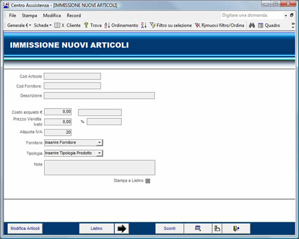The image size is (299, 239).
Task: Click the Modifica Articoli button
Action: 25,228
